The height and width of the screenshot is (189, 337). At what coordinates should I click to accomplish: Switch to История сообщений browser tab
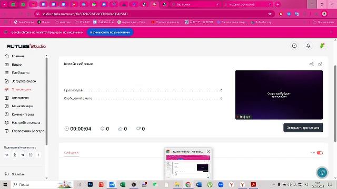coord(247,4)
